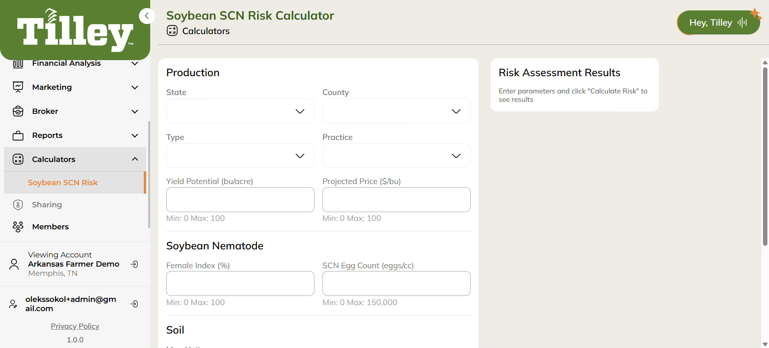This screenshot has width=769, height=348.
Task: Click the version number 1.0.0
Action: [75, 340]
